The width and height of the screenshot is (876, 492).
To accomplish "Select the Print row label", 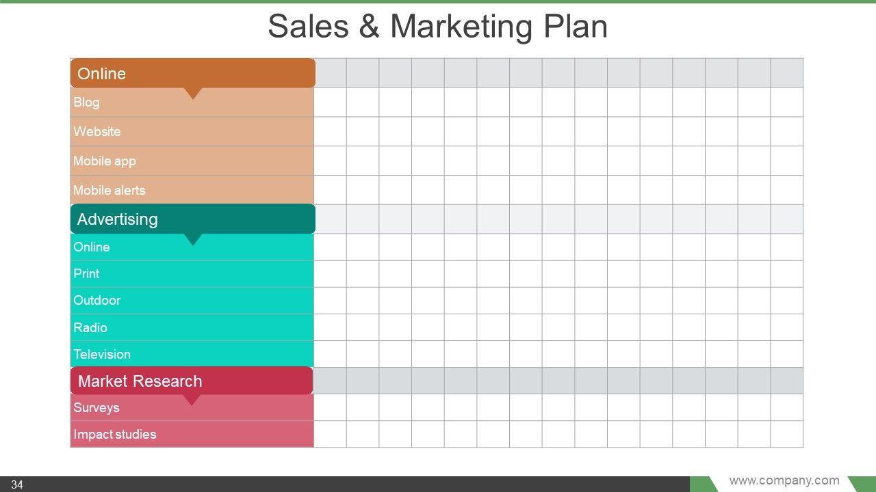I will [x=86, y=273].
